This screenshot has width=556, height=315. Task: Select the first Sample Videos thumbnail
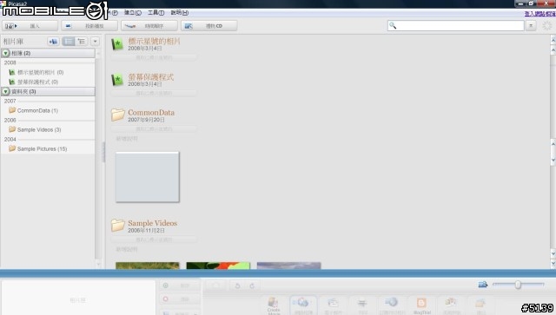click(x=148, y=266)
